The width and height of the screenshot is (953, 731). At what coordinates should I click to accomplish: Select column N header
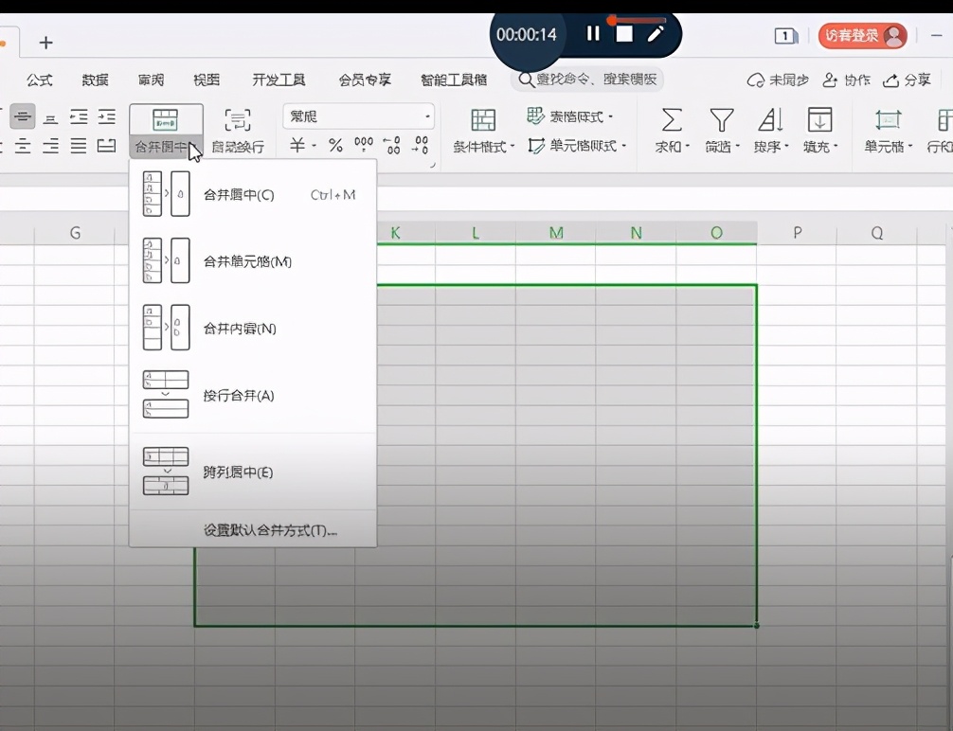[636, 233]
